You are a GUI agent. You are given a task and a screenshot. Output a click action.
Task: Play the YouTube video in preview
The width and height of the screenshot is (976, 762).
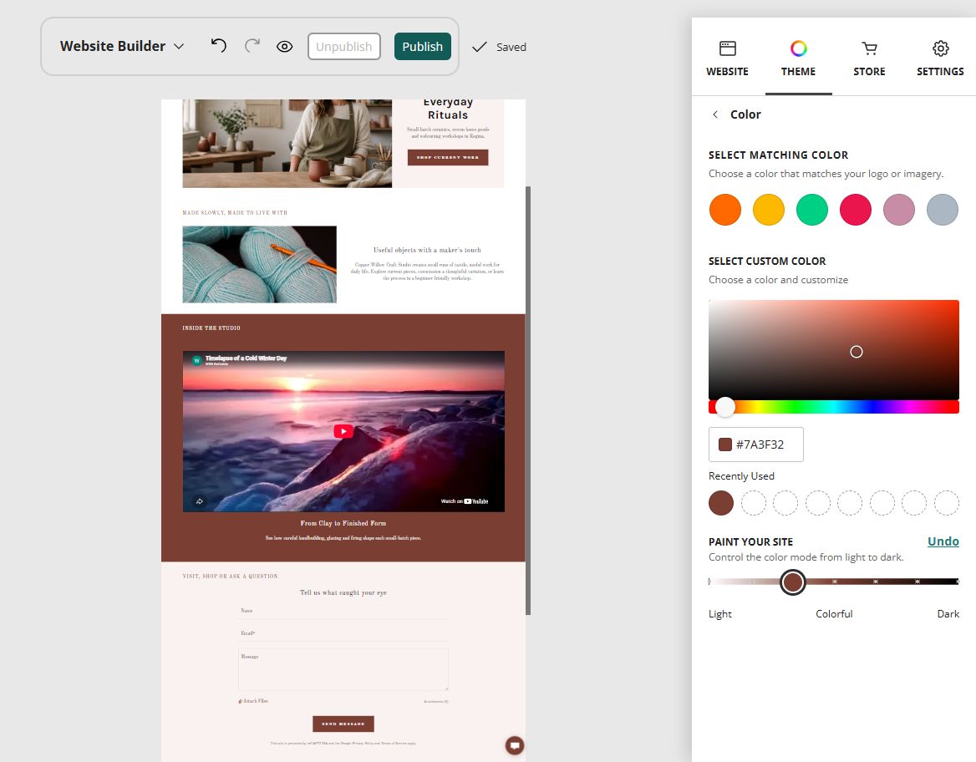343,431
